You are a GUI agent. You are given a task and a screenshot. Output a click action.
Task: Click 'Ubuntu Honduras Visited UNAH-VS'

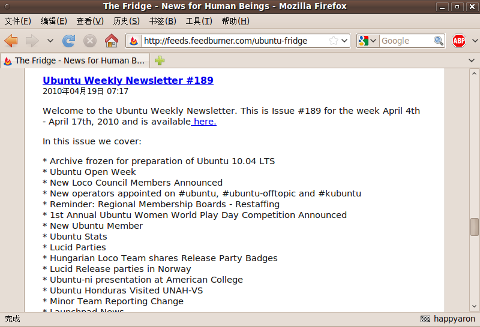(127, 290)
